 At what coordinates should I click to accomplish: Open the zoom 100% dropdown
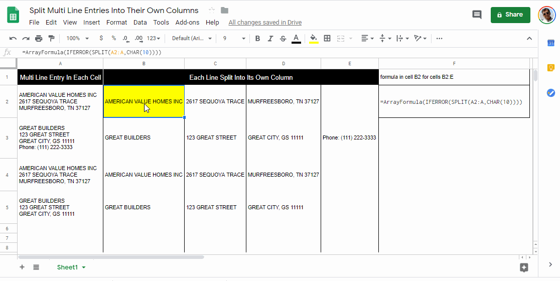pos(77,38)
